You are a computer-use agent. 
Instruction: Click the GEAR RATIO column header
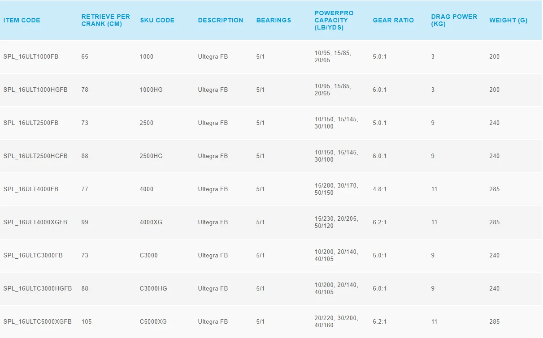point(393,20)
